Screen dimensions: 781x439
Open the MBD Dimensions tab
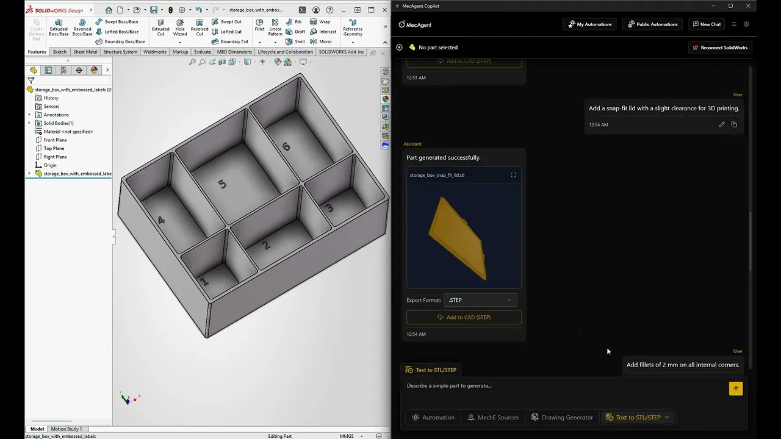tap(234, 52)
